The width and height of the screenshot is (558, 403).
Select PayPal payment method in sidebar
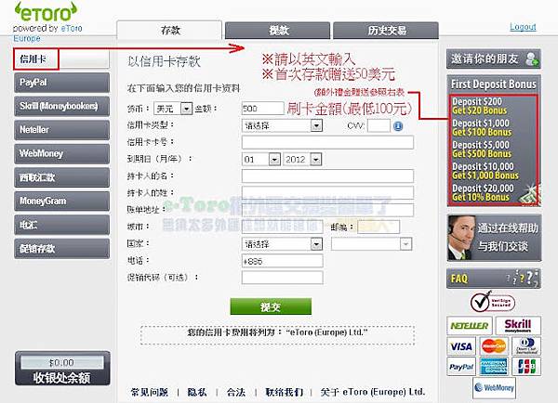(62, 83)
